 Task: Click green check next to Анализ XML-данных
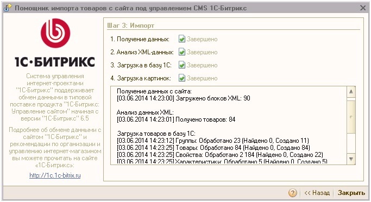182,52
